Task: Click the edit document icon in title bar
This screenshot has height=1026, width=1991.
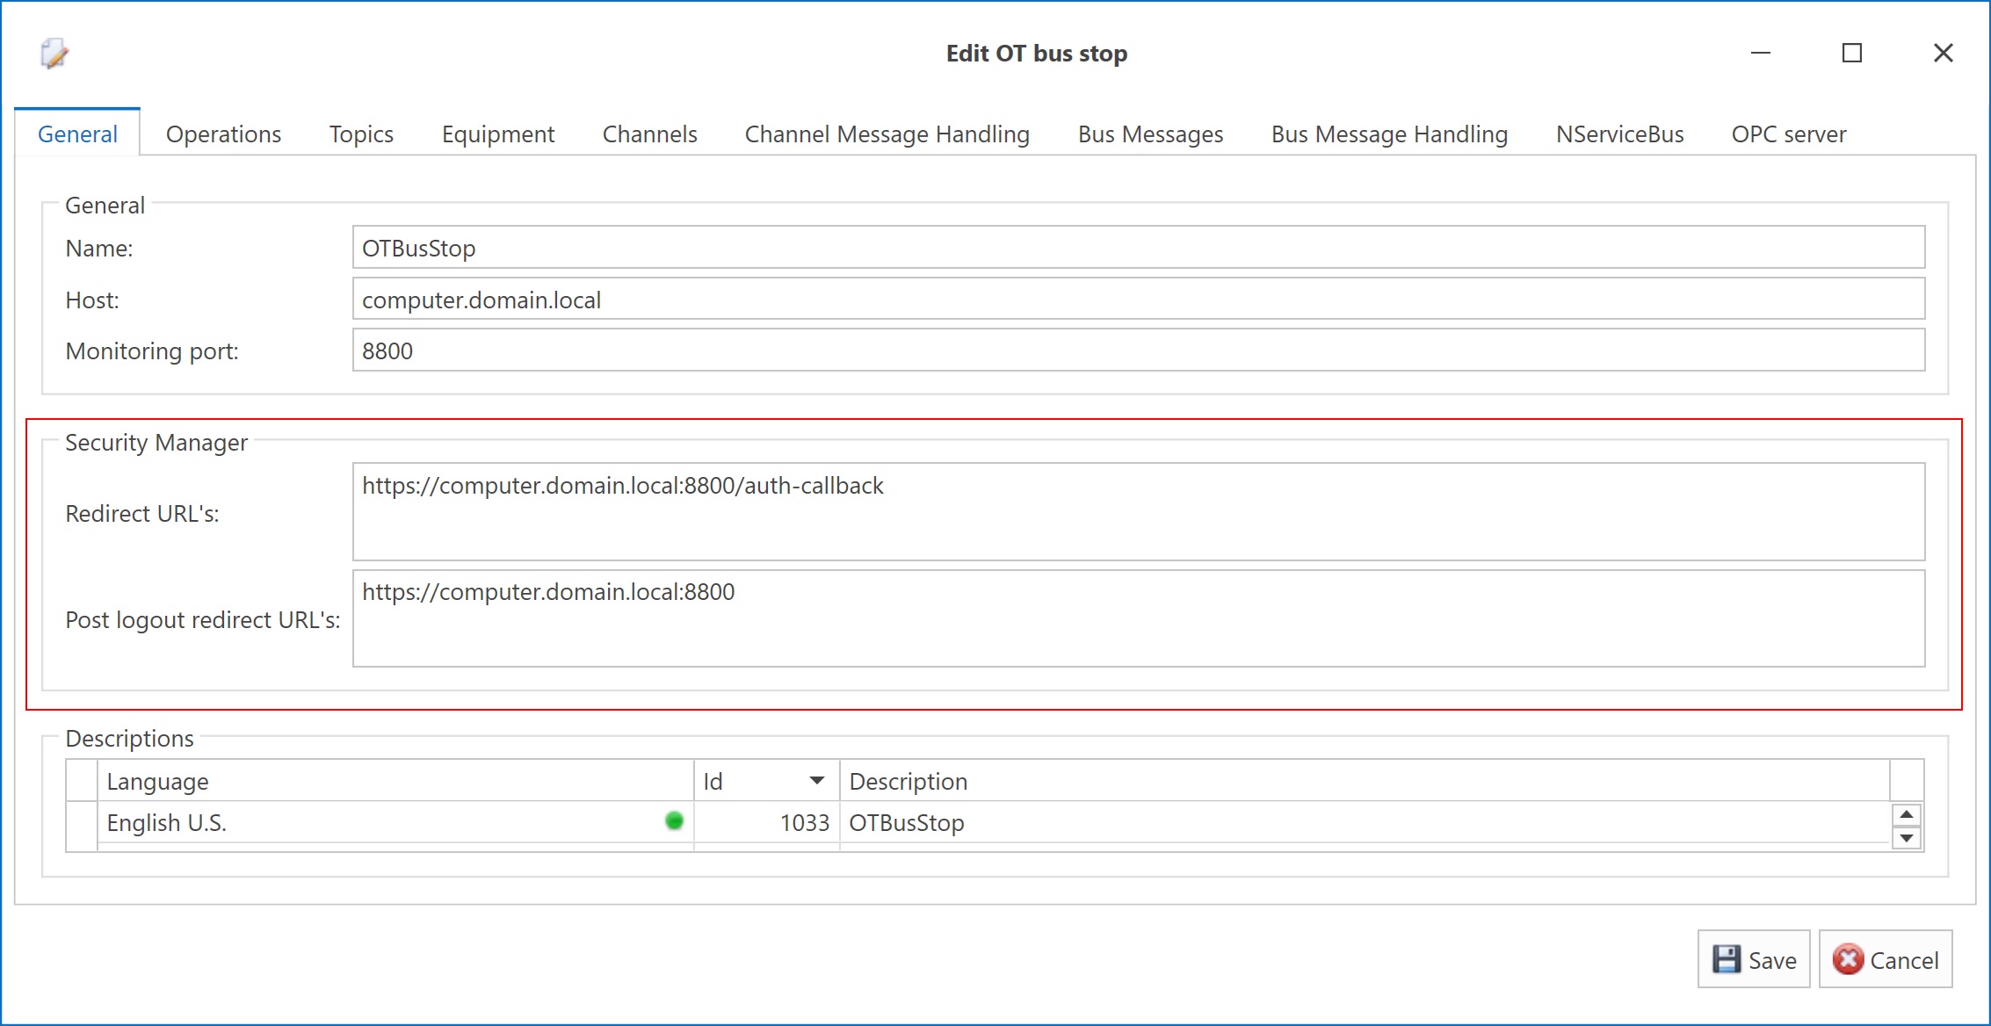Action: pos(54,54)
